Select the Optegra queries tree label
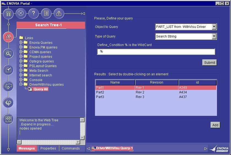The image size is (231, 155). (42, 61)
